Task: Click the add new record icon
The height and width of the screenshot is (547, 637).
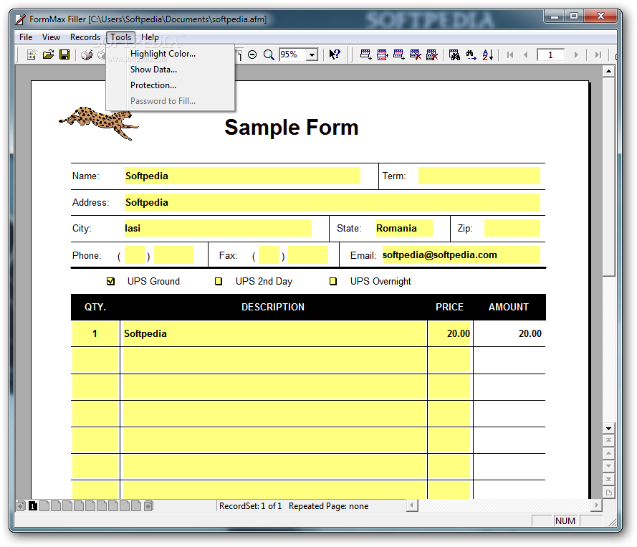Action: click(x=365, y=54)
